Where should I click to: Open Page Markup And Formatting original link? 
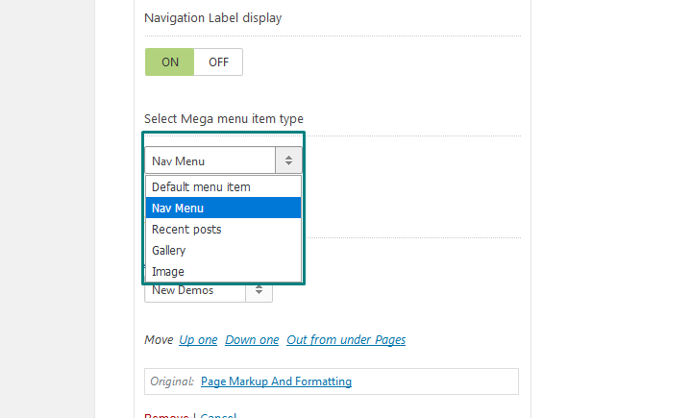[277, 381]
